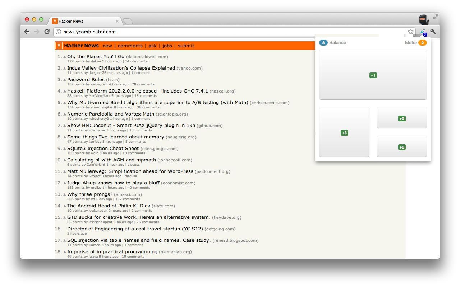The width and height of the screenshot is (460, 287).
Task: Select the Hacker News browser tab
Action: pos(86,21)
